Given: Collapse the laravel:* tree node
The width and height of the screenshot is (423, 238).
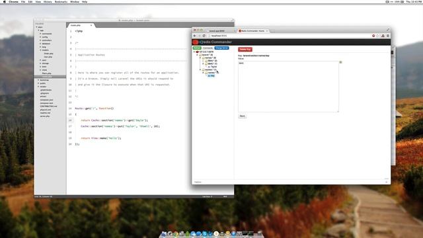Looking at the screenshot, I should click(x=197, y=55).
